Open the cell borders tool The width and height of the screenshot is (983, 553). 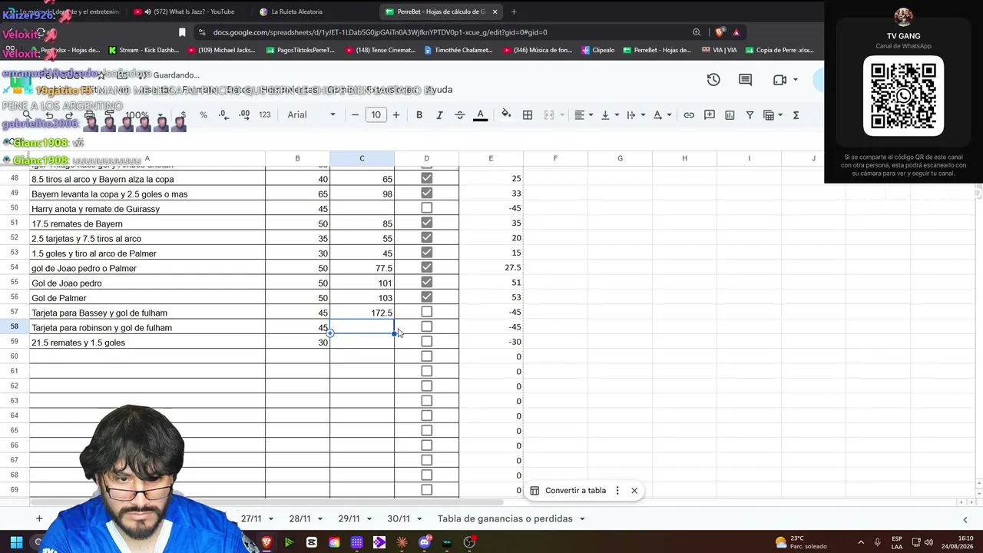pos(528,115)
